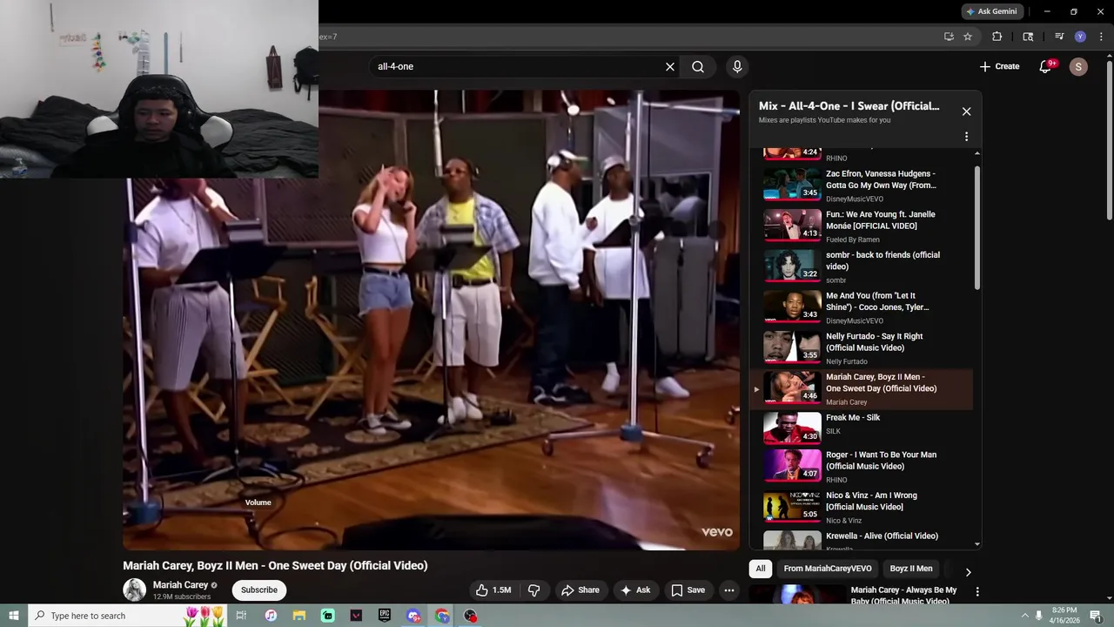Play Fun.: We Are Young from playlist
The image size is (1114, 627).
pos(862,226)
